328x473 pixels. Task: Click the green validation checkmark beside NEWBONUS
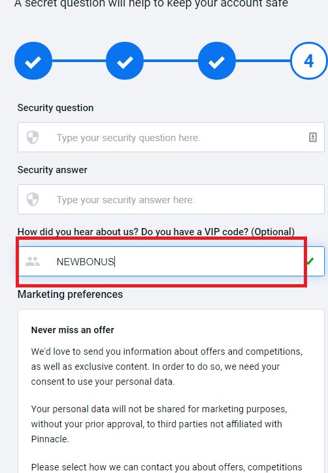(310, 261)
